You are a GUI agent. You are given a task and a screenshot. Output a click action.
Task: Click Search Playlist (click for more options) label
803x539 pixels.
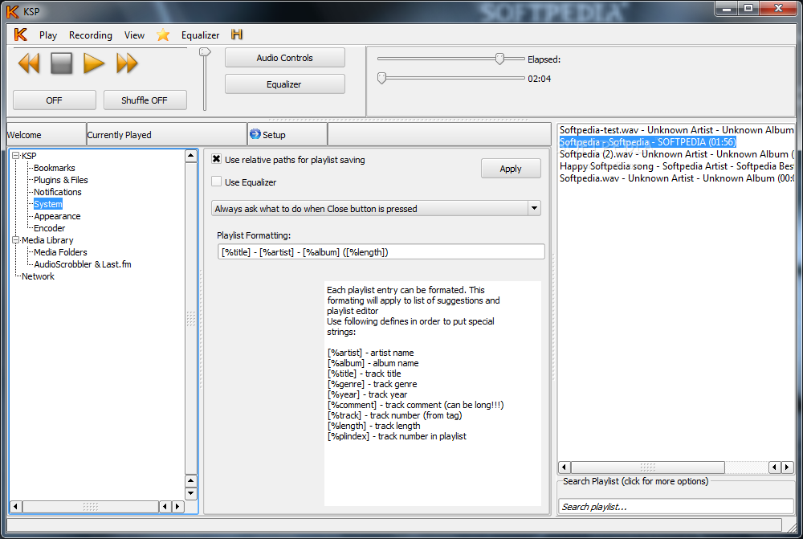pyautogui.click(x=635, y=481)
